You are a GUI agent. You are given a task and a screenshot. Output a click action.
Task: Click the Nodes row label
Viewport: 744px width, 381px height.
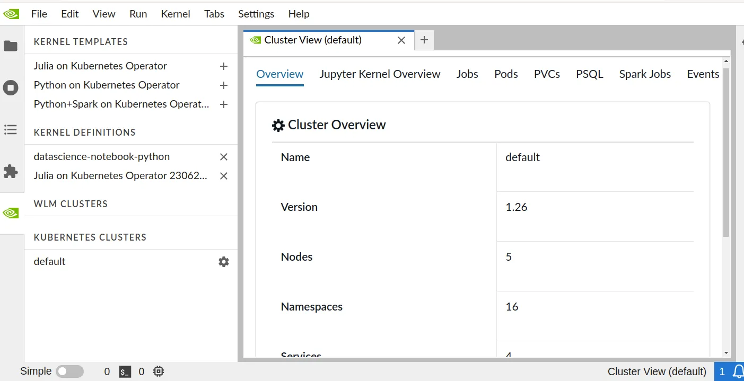click(296, 257)
